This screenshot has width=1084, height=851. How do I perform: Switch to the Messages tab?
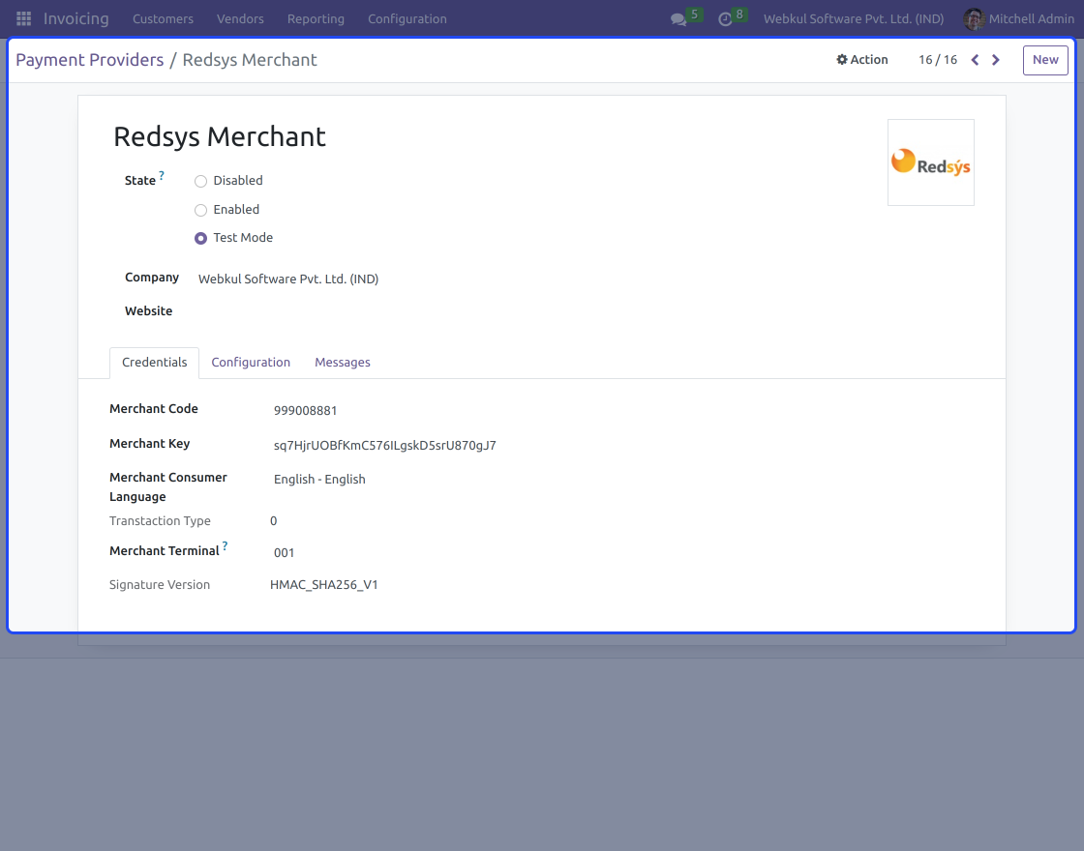[343, 363]
